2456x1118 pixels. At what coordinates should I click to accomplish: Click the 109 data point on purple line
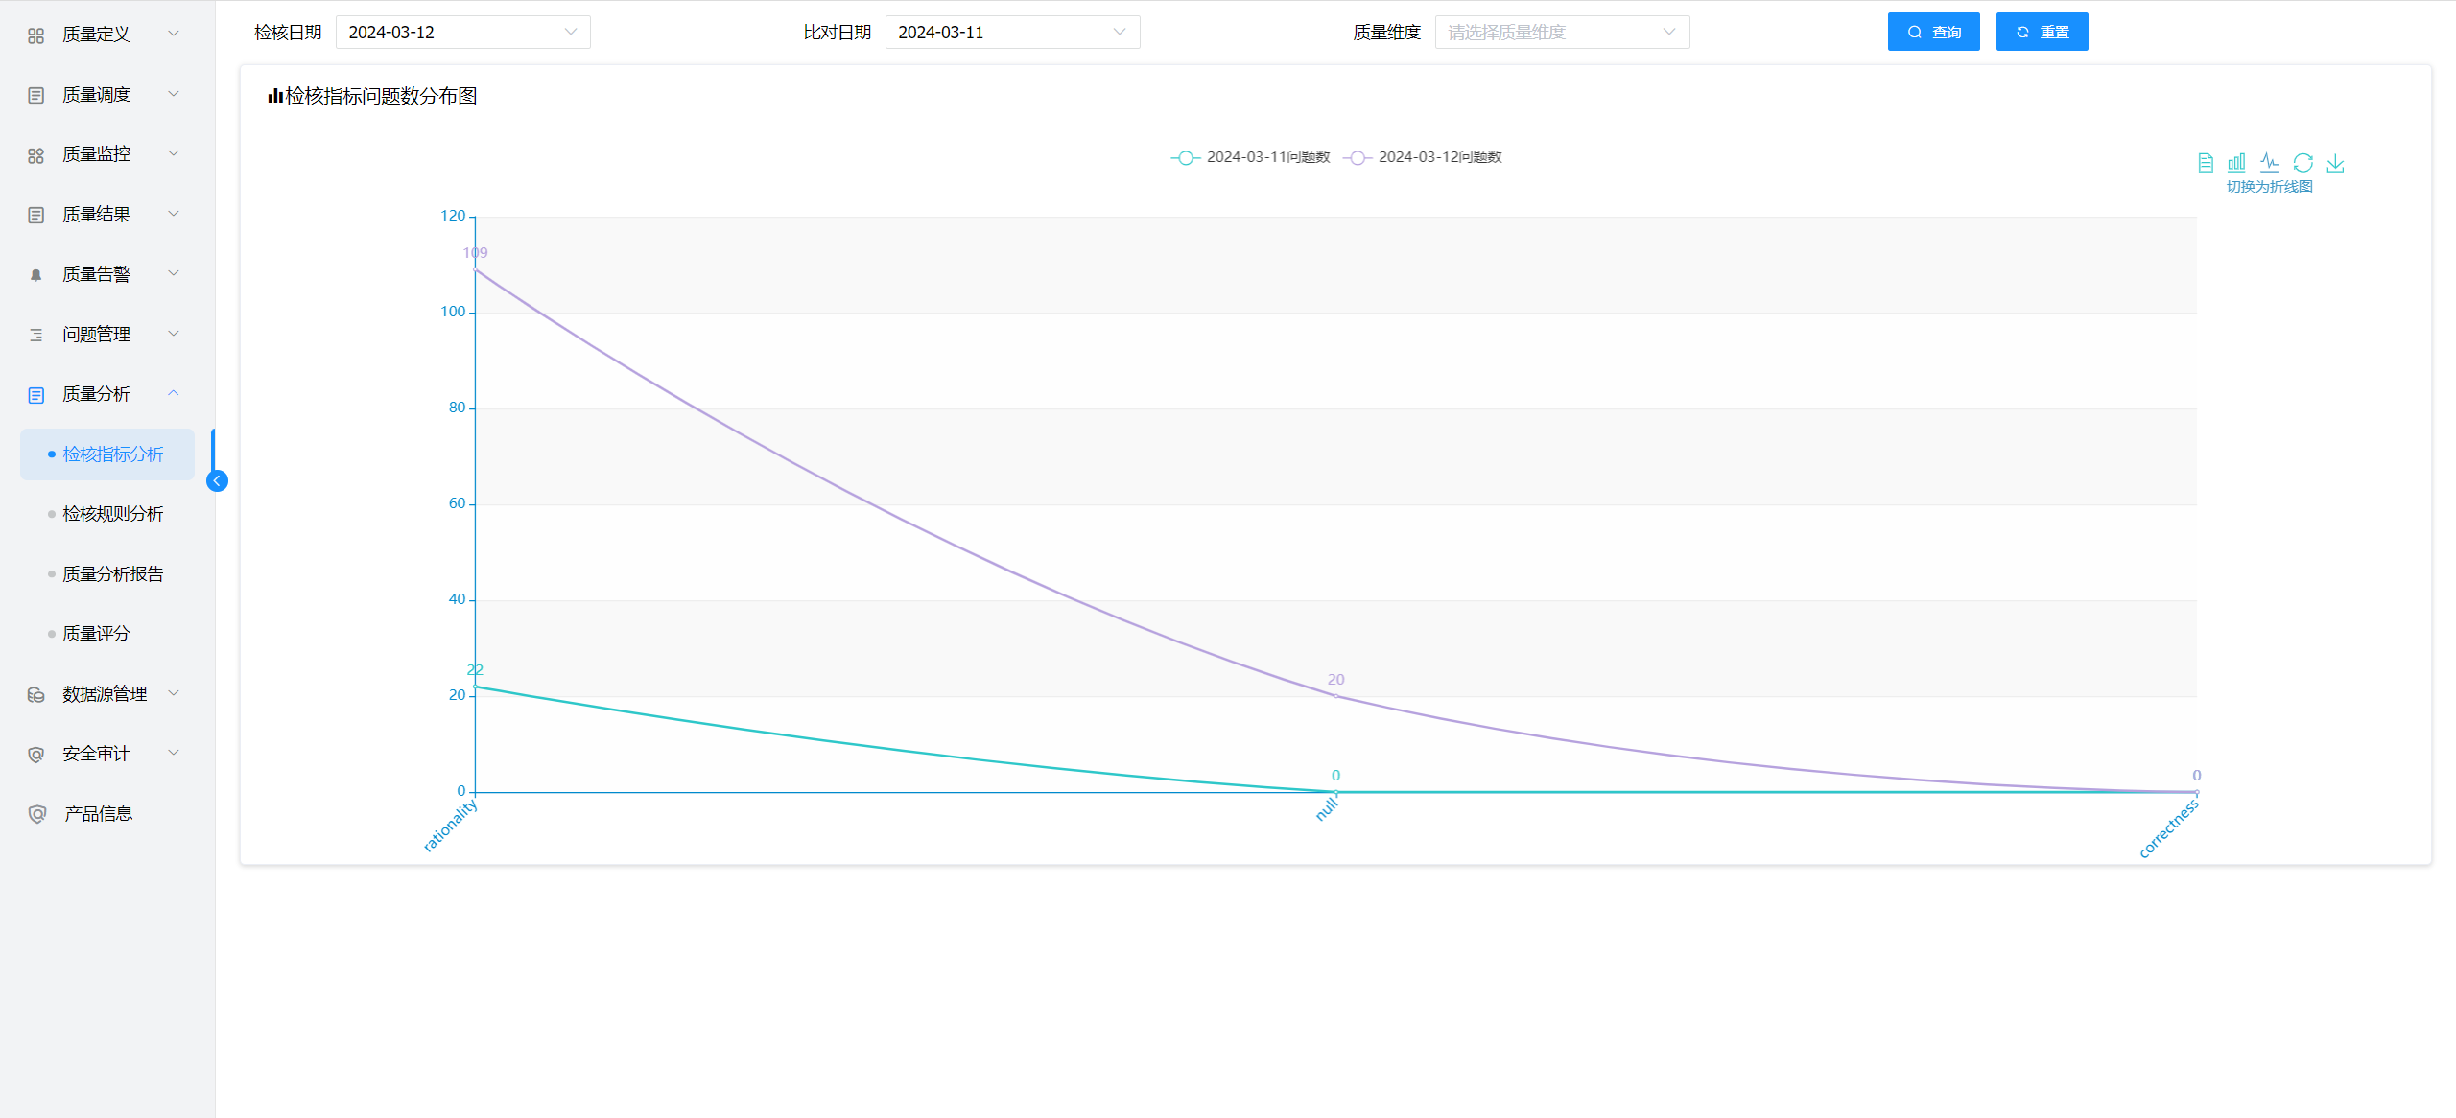click(476, 270)
